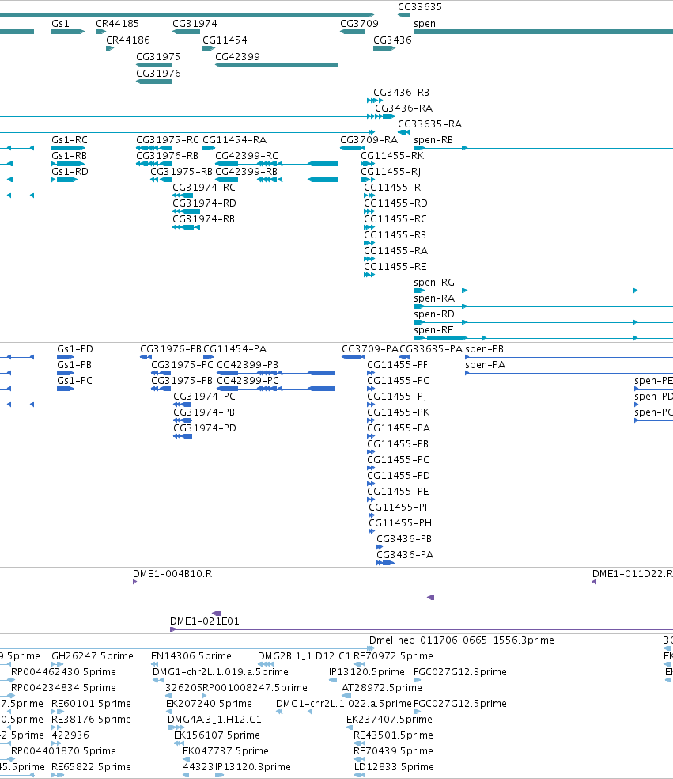Click the Gs1-PD protein label
The height and width of the screenshot is (779, 673).
click(75, 349)
